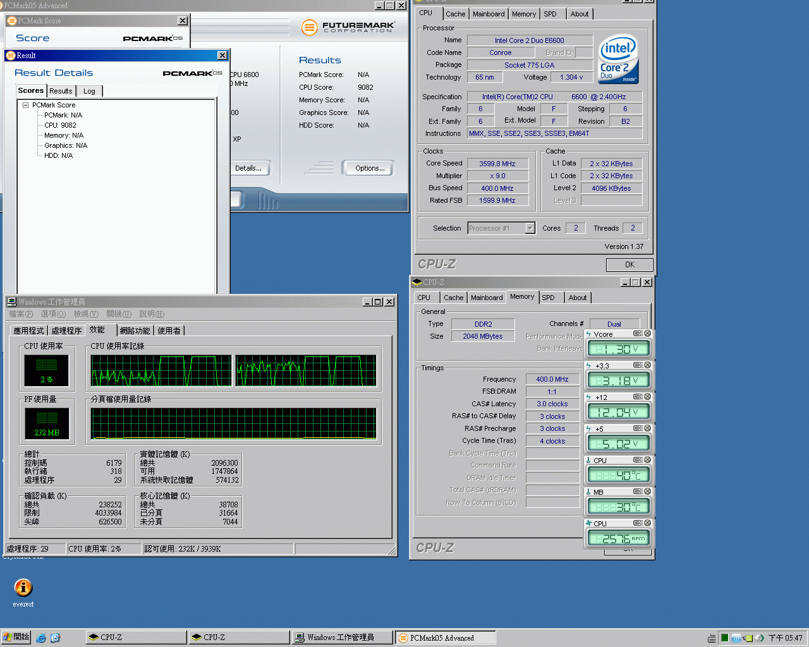
Task: Click Options... button in PCMark05
Action: (x=369, y=168)
